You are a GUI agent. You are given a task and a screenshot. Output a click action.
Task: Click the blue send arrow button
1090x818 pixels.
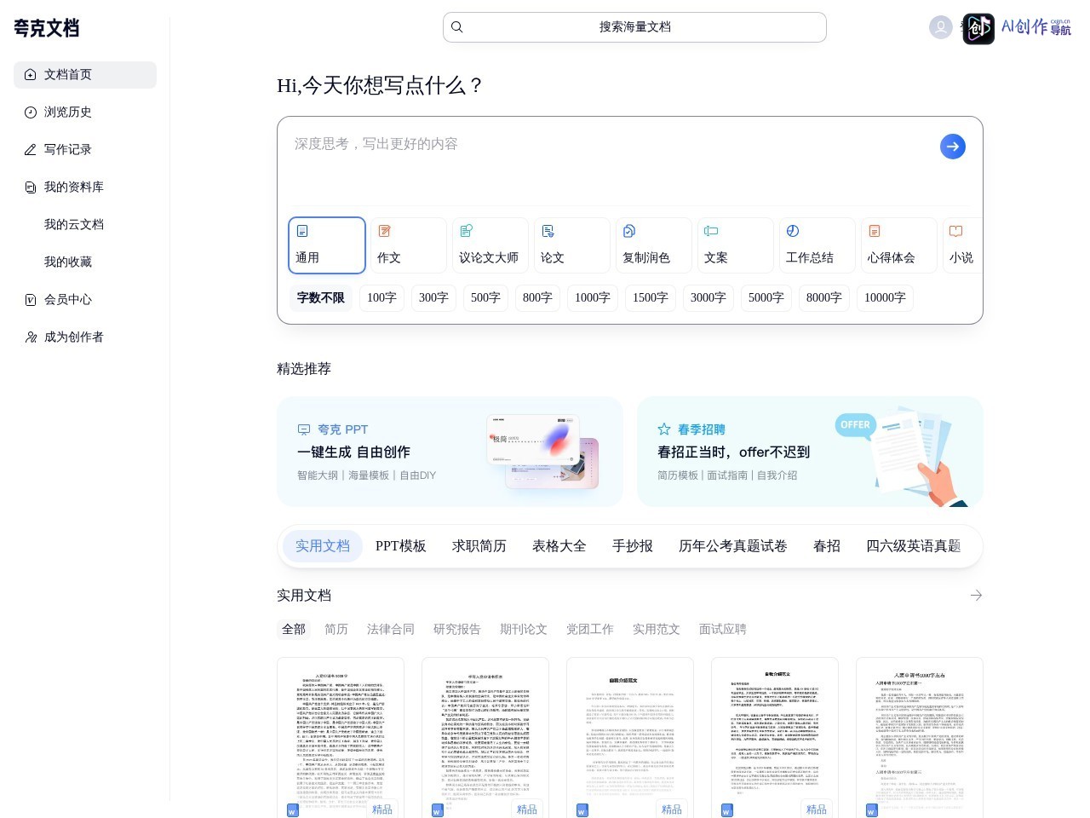click(953, 147)
